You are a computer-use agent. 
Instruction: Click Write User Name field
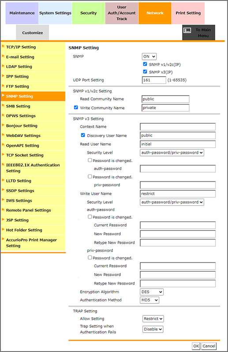[178, 194]
